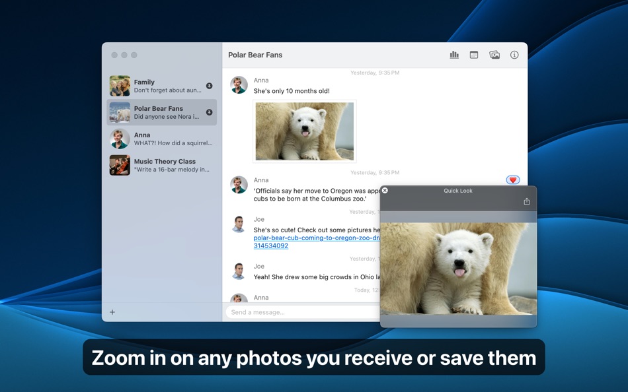Select the Polar Bear Fans conversation
The width and height of the screenshot is (628, 392).
click(162, 112)
